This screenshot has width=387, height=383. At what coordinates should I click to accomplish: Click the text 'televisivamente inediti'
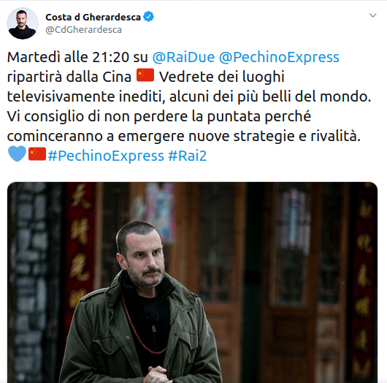tap(86, 96)
